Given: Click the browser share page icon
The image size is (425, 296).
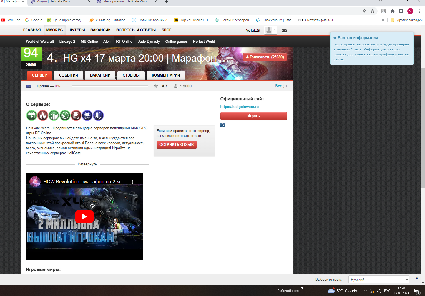Looking at the screenshot, I should [x=364, y=11].
